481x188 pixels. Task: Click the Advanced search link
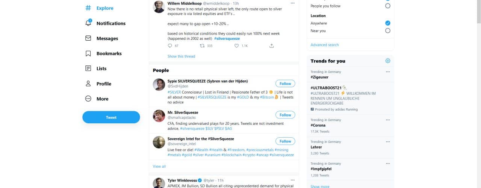tap(325, 45)
